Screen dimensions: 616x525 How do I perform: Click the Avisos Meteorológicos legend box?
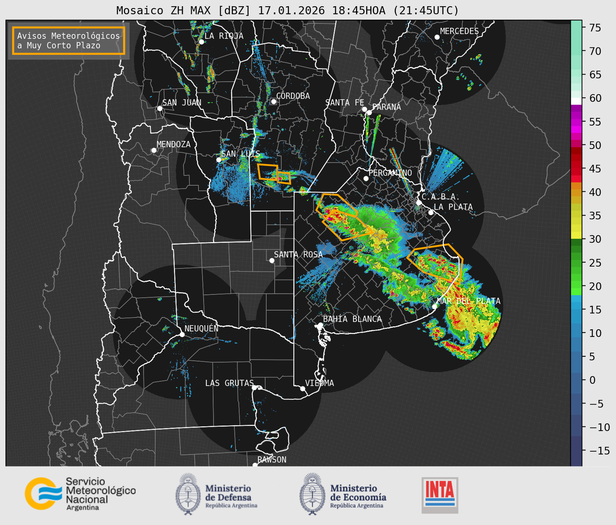(x=69, y=40)
